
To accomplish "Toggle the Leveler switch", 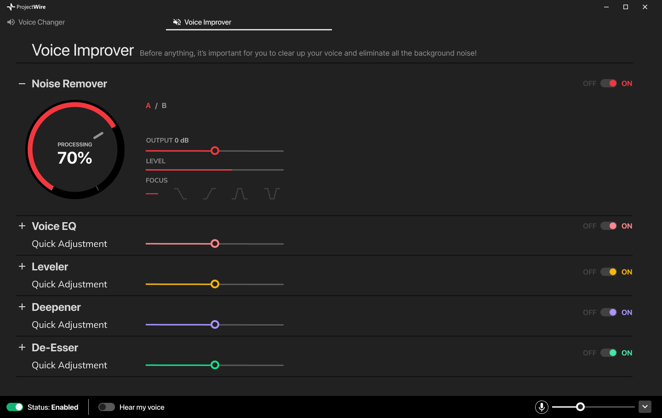I will coord(609,272).
